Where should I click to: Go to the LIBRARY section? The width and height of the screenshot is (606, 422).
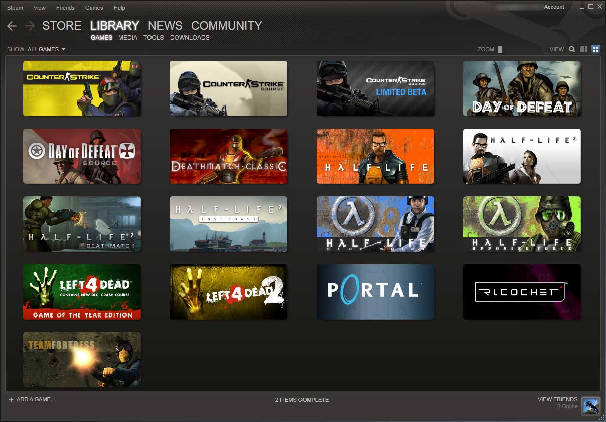coord(115,26)
